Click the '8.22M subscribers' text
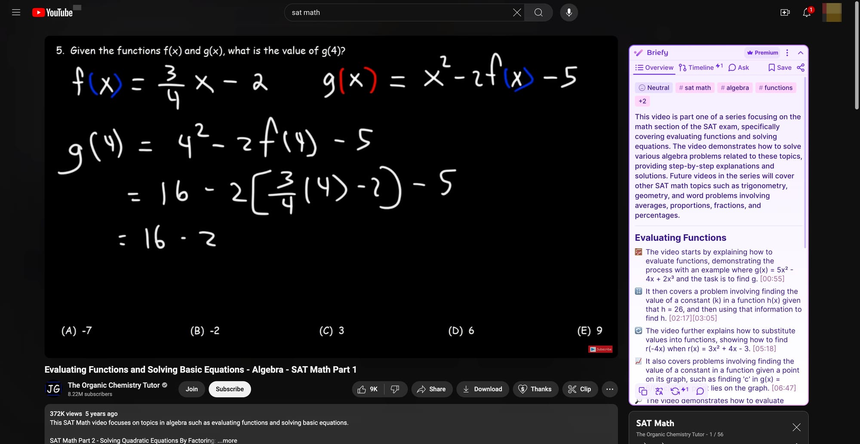The image size is (860, 444). (90, 394)
